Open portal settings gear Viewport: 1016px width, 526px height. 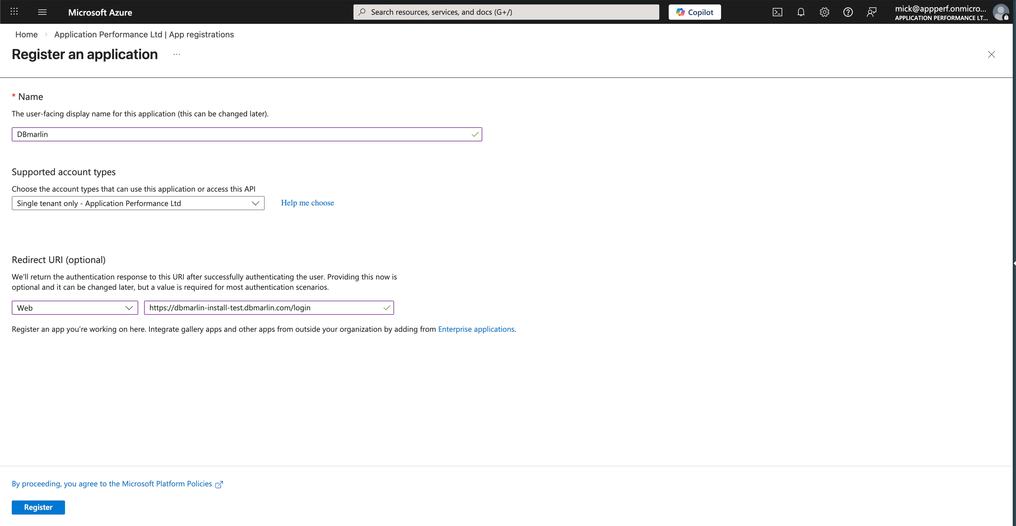tap(824, 12)
